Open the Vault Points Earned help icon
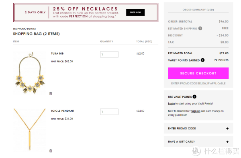Image resolution: width=241 pixels, height=158 pixels. pyautogui.click(x=202, y=60)
